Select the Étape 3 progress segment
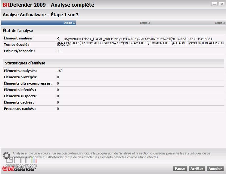Screen dimensions: 226x174 [188, 23]
